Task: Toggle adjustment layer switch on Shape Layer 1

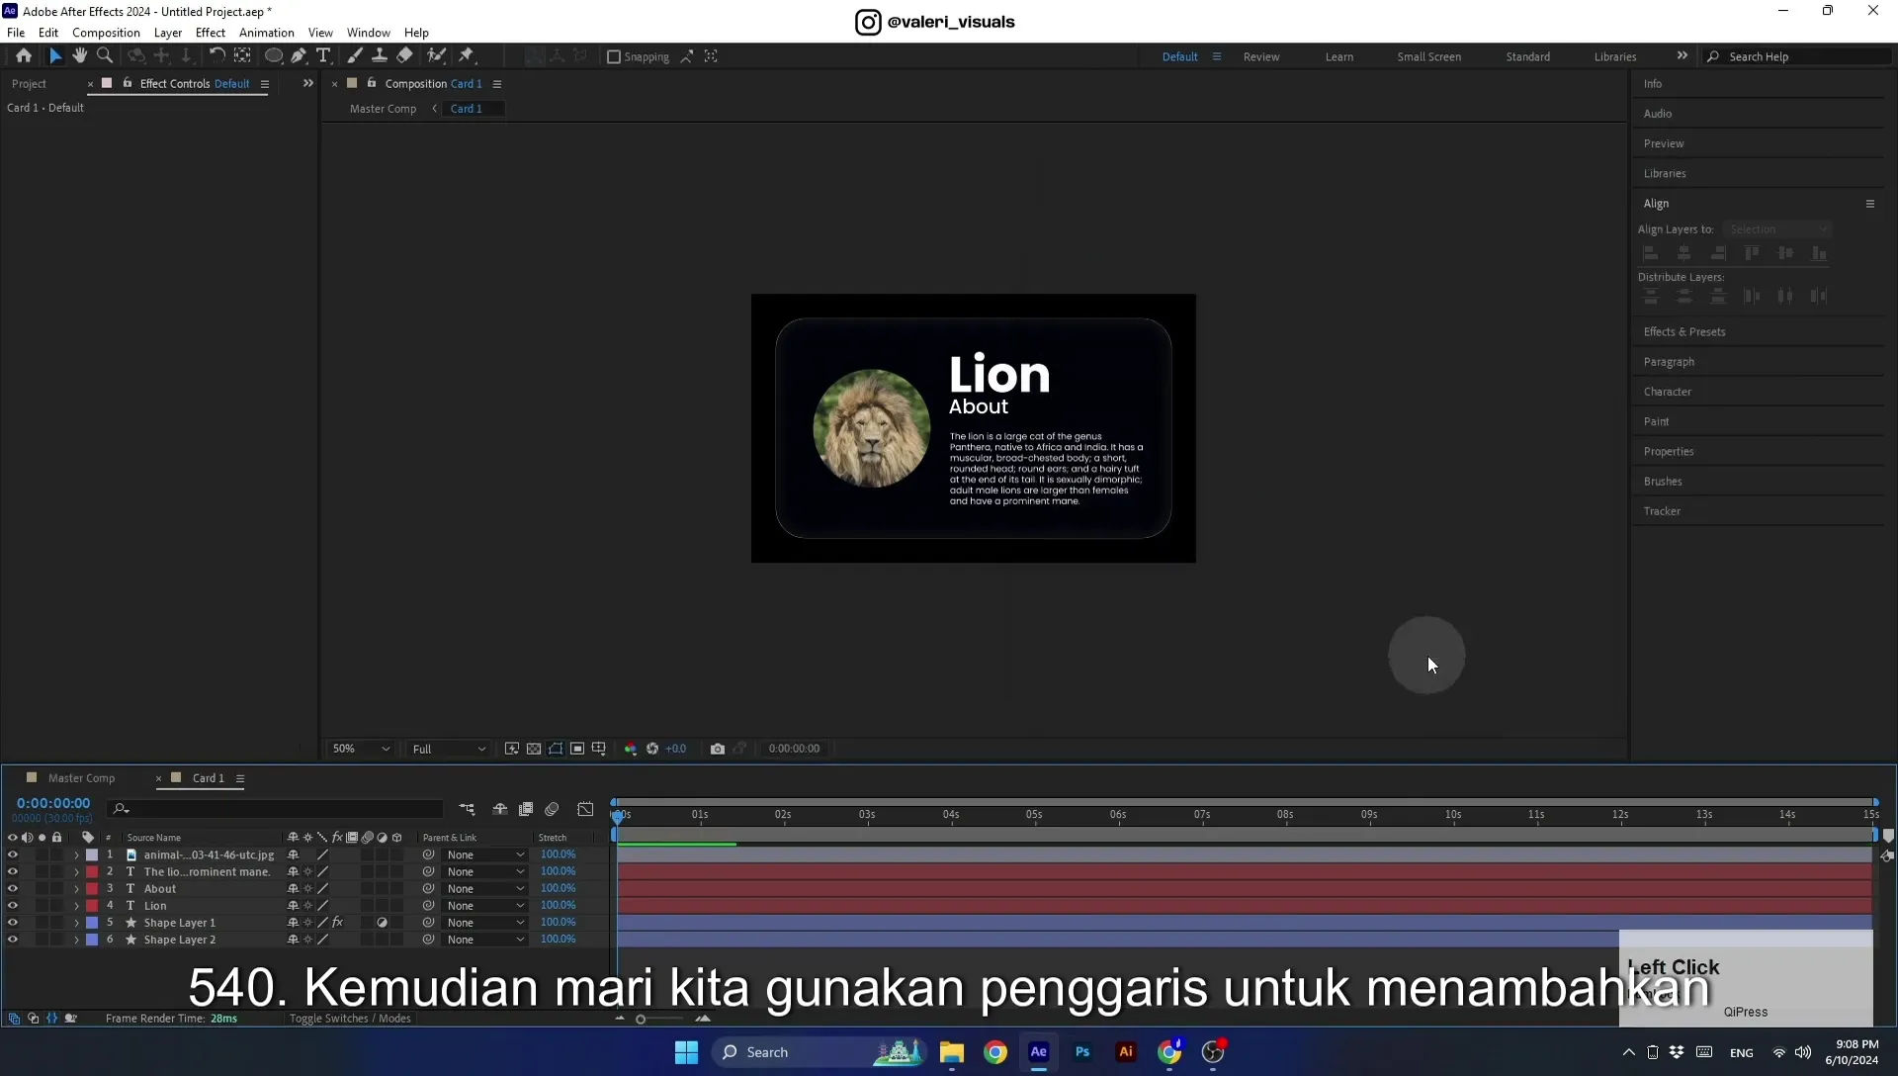Action: [x=382, y=922]
